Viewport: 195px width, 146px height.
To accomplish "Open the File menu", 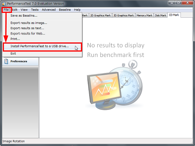I will click(x=6, y=10).
